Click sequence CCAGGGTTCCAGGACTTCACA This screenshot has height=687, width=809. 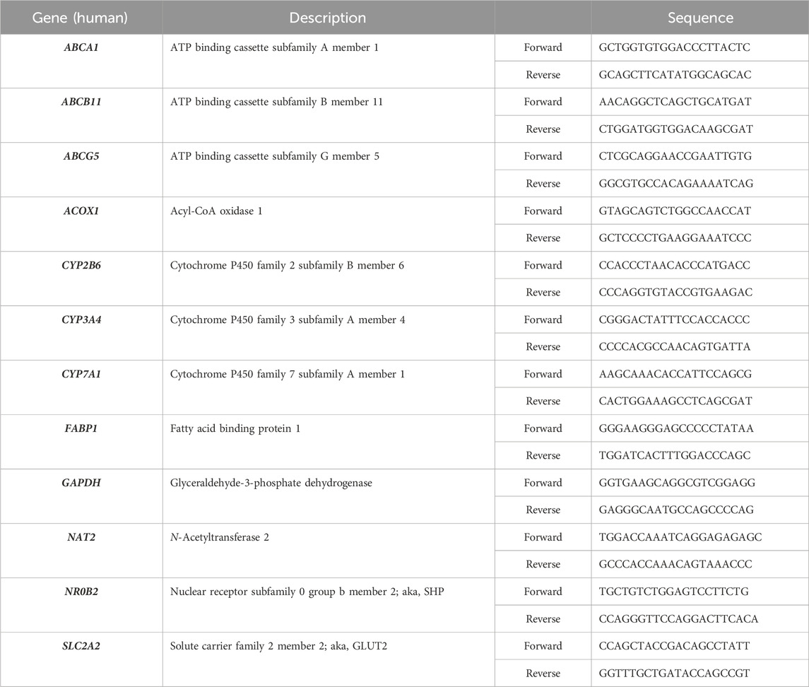678,619
